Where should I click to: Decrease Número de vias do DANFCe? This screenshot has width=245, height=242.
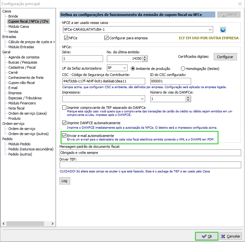[188, 100]
